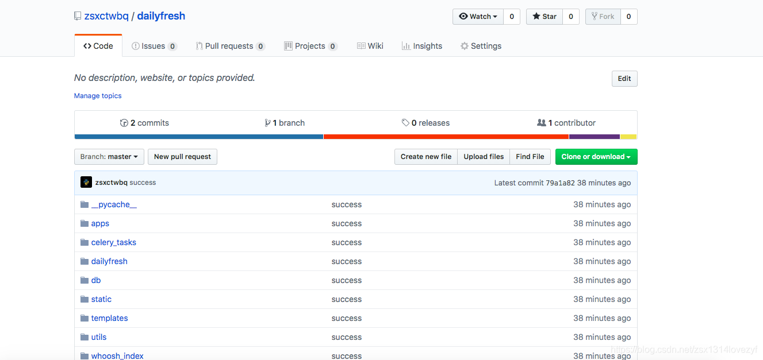Click the Fork button

(603, 17)
